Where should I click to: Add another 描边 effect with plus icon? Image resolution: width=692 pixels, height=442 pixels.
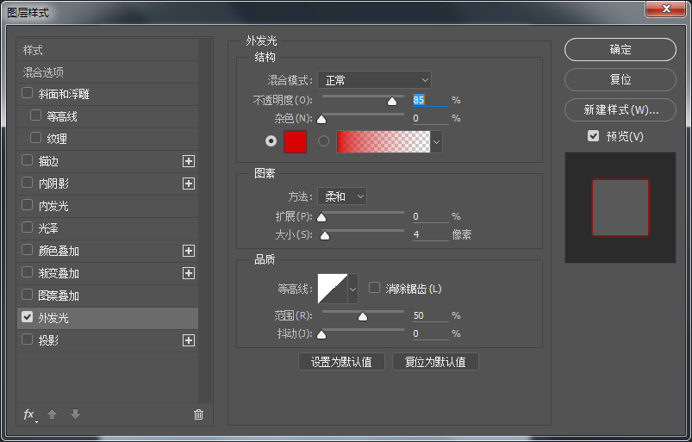(189, 161)
